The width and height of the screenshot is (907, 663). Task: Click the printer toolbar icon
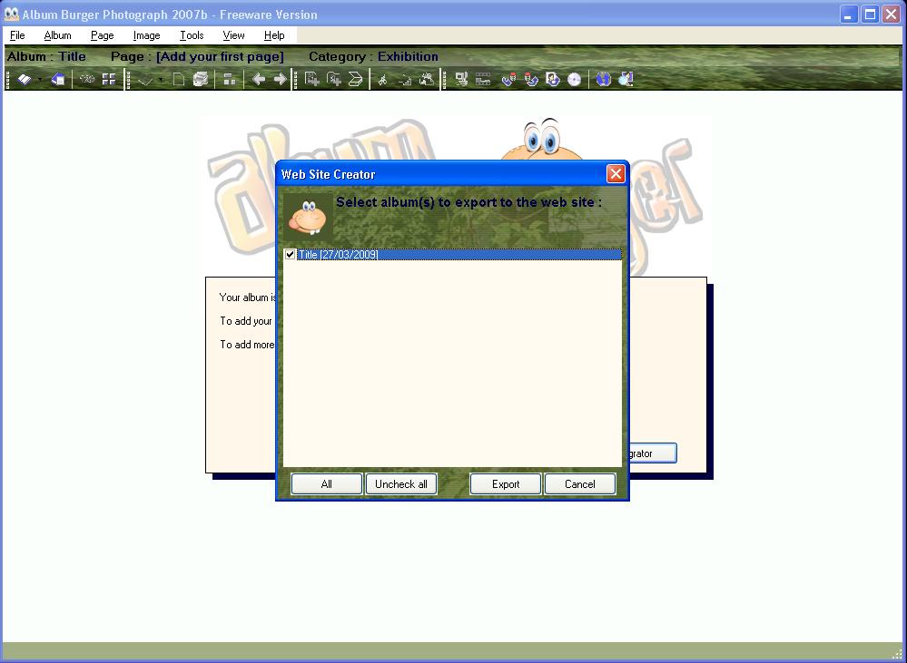pyautogui.click(x=201, y=79)
